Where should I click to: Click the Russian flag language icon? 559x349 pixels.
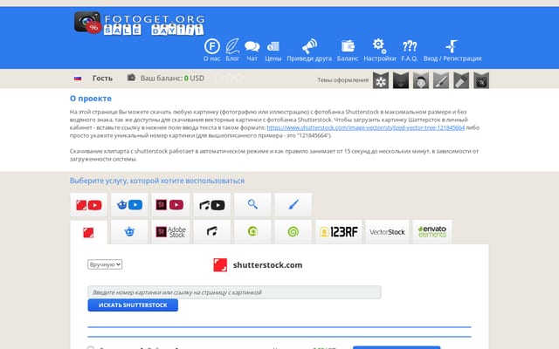tap(78, 79)
